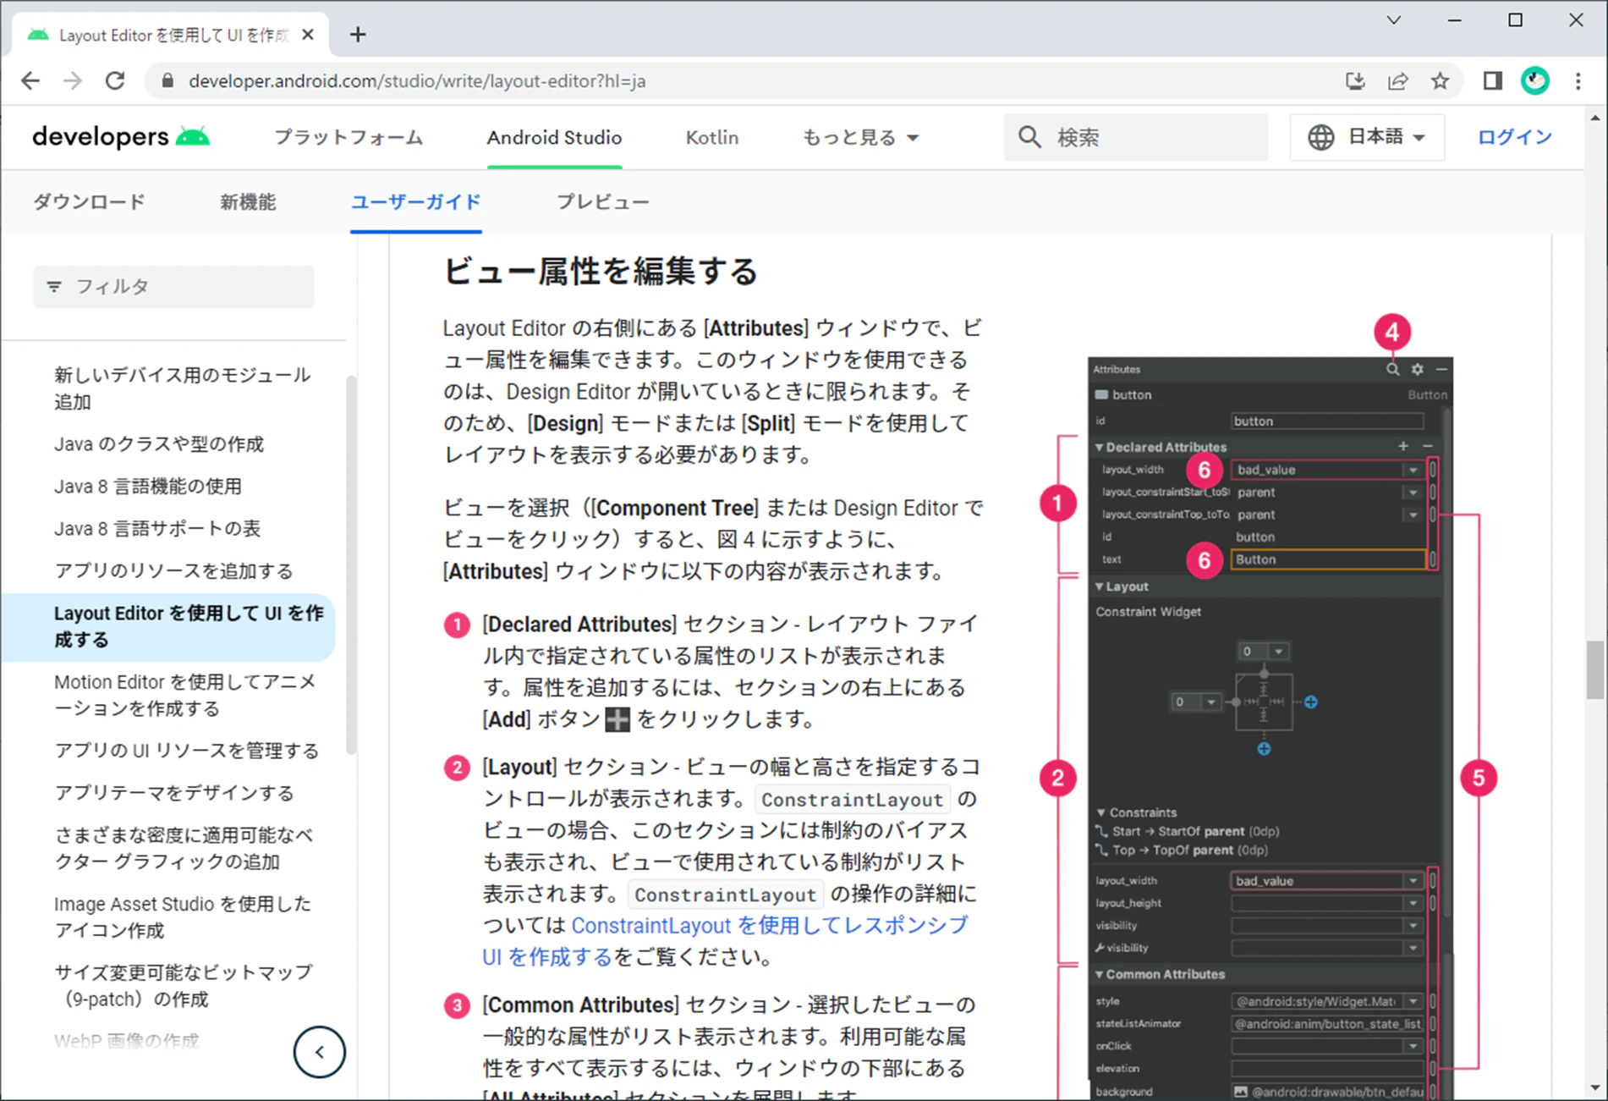This screenshot has height=1101, width=1608.
Task: Switch to the 新機能 tab
Action: 248,202
